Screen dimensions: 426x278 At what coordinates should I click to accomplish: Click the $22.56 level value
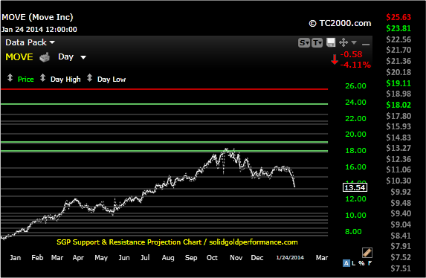tap(398, 39)
